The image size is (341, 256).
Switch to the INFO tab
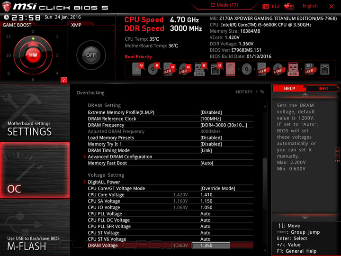pos(323,88)
